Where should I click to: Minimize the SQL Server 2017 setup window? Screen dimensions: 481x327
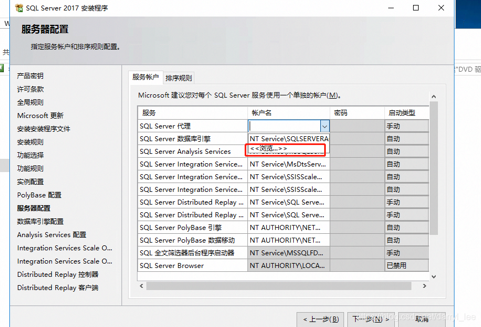pos(391,8)
